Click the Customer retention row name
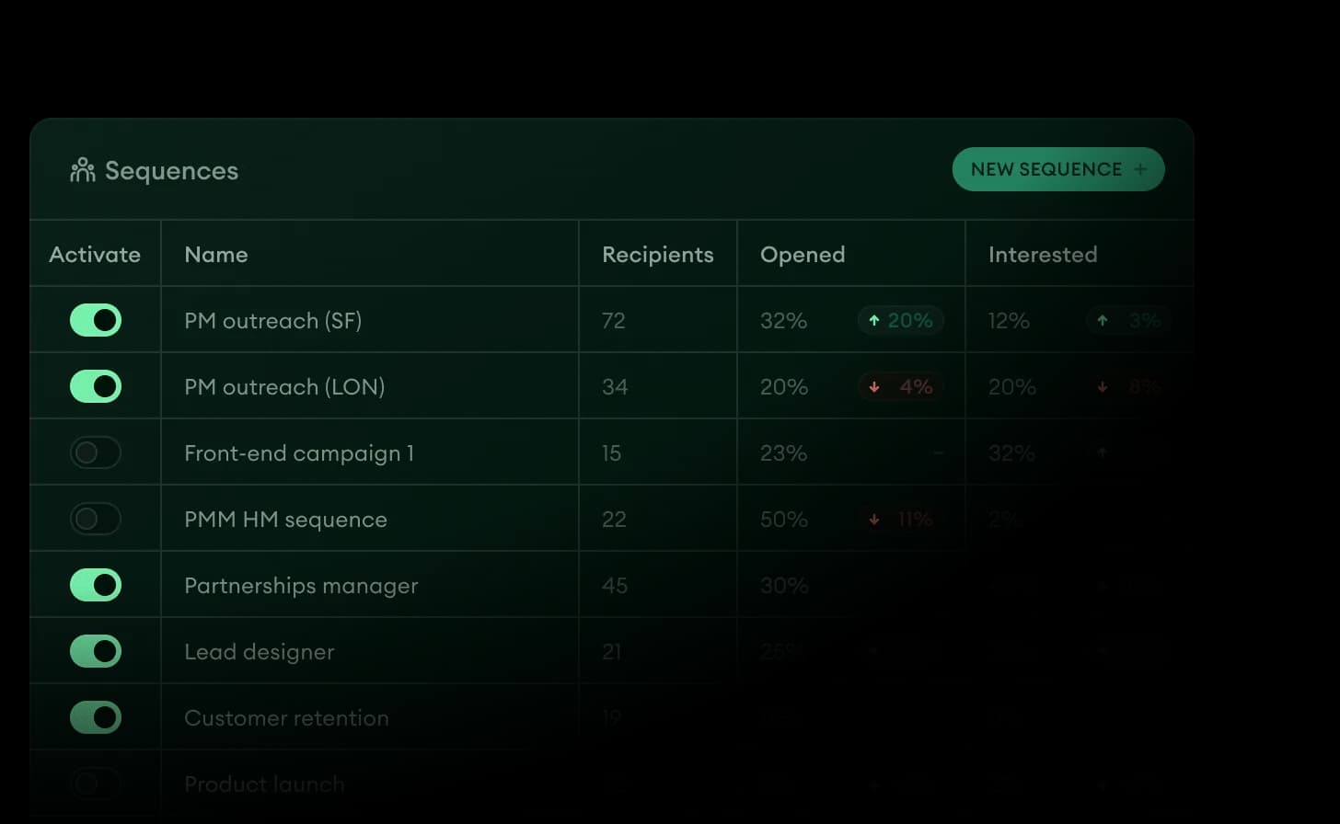1340x824 pixels. pyautogui.click(x=286, y=717)
